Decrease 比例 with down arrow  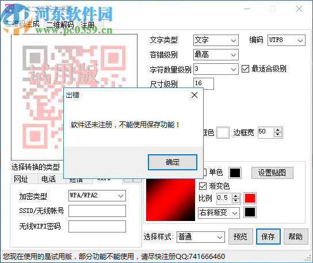[236, 201]
